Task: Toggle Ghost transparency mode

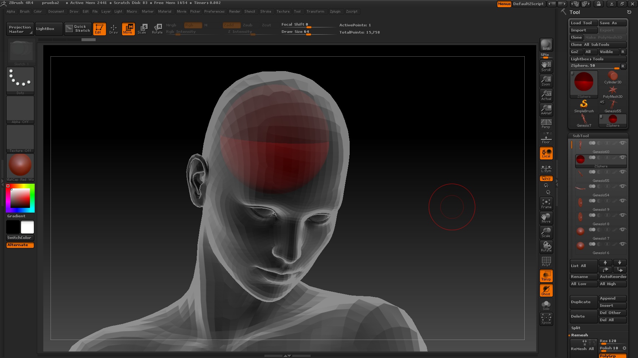Action: click(x=546, y=290)
